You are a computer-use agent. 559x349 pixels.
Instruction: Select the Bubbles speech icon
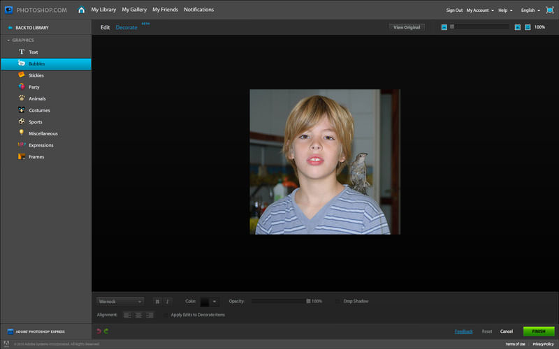click(x=22, y=64)
